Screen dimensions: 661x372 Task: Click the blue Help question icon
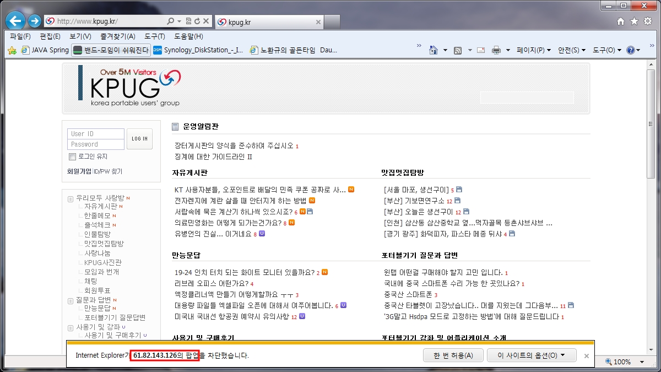pyautogui.click(x=631, y=50)
